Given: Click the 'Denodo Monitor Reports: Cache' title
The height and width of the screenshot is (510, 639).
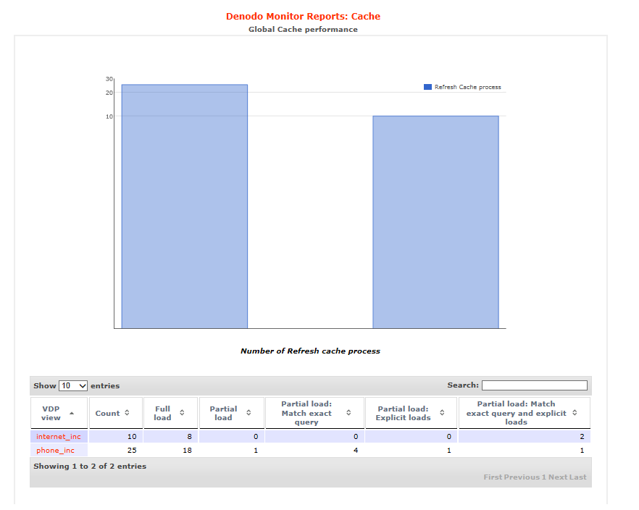Looking at the screenshot, I should click(303, 16).
